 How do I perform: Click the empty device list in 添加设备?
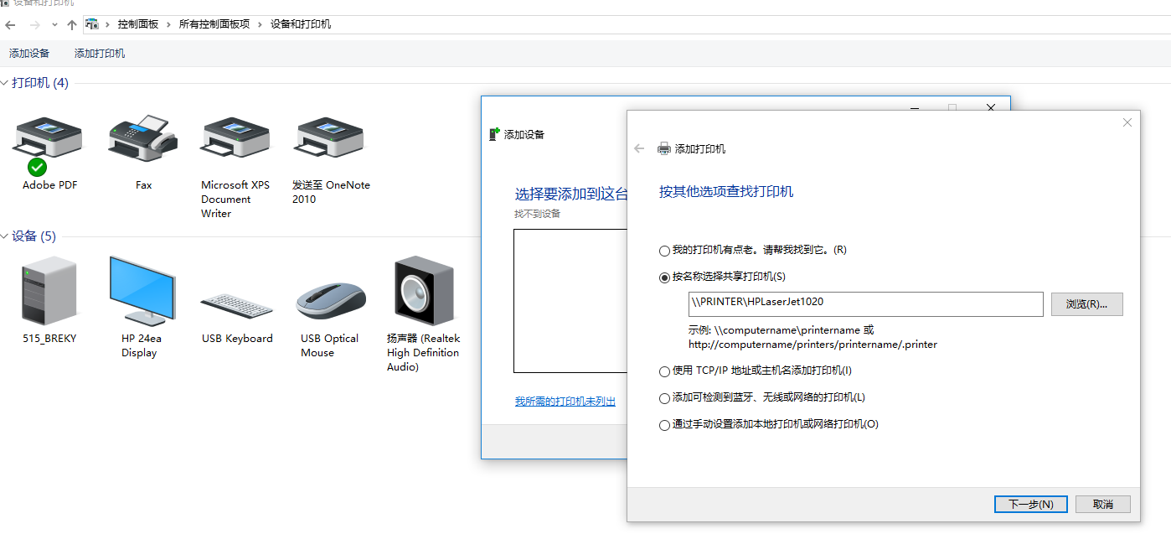570,301
